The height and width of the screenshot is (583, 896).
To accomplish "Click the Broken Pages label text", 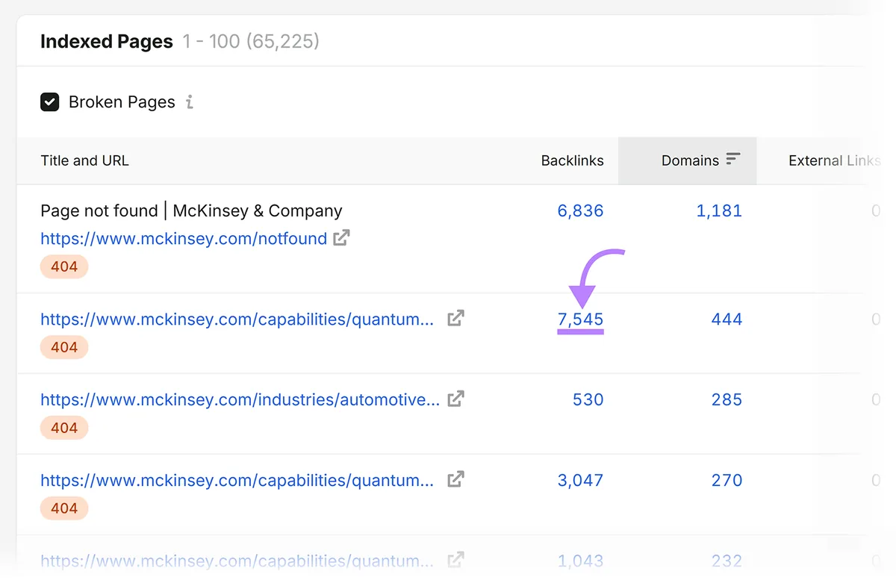I will coord(122,102).
